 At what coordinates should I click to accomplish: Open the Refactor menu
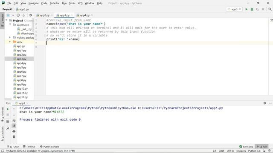55,3
